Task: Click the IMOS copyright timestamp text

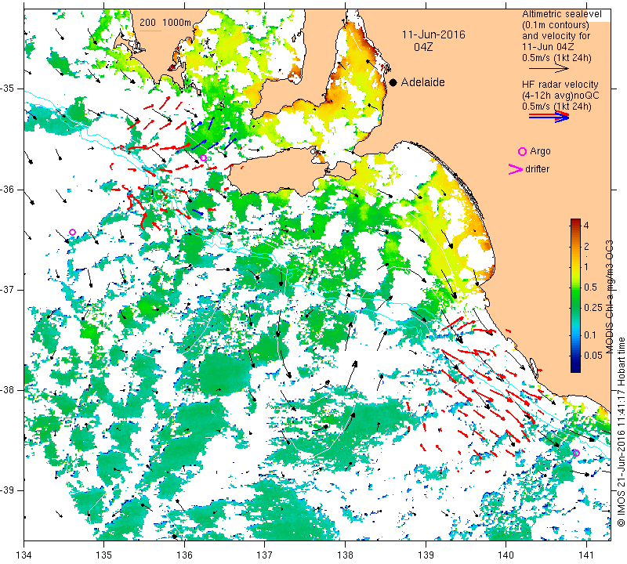Action: 621,432
